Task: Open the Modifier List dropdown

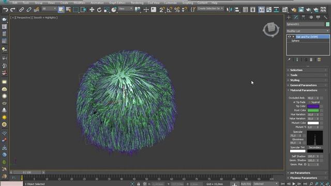Action: click(308, 31)
